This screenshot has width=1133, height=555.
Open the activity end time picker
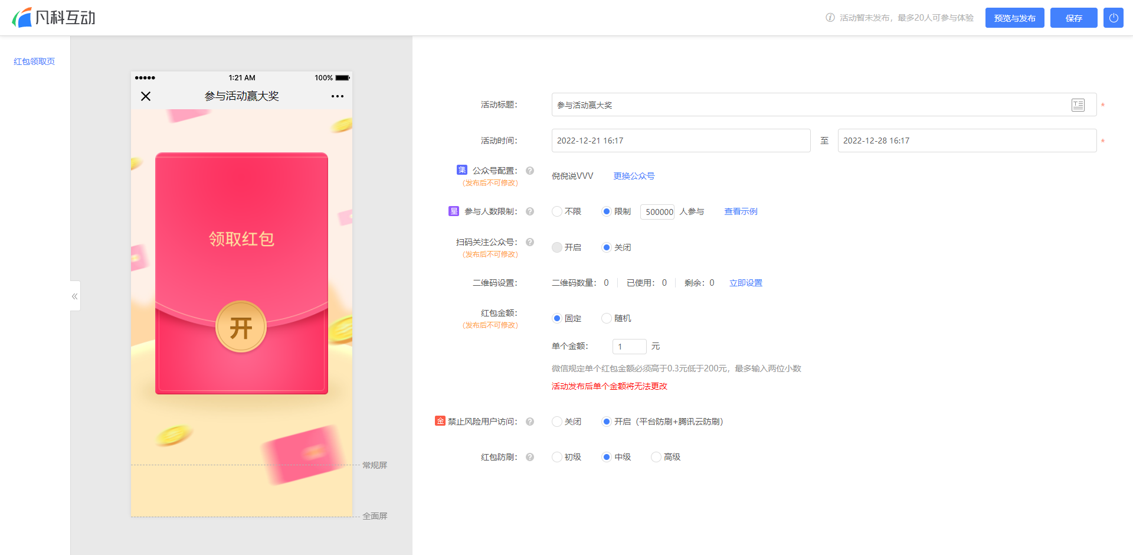point(967,141)
